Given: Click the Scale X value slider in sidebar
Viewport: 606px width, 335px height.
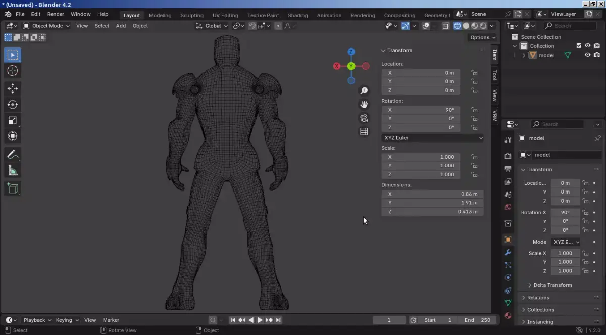Looking at the screenshot, I should (x=421, y=157).
